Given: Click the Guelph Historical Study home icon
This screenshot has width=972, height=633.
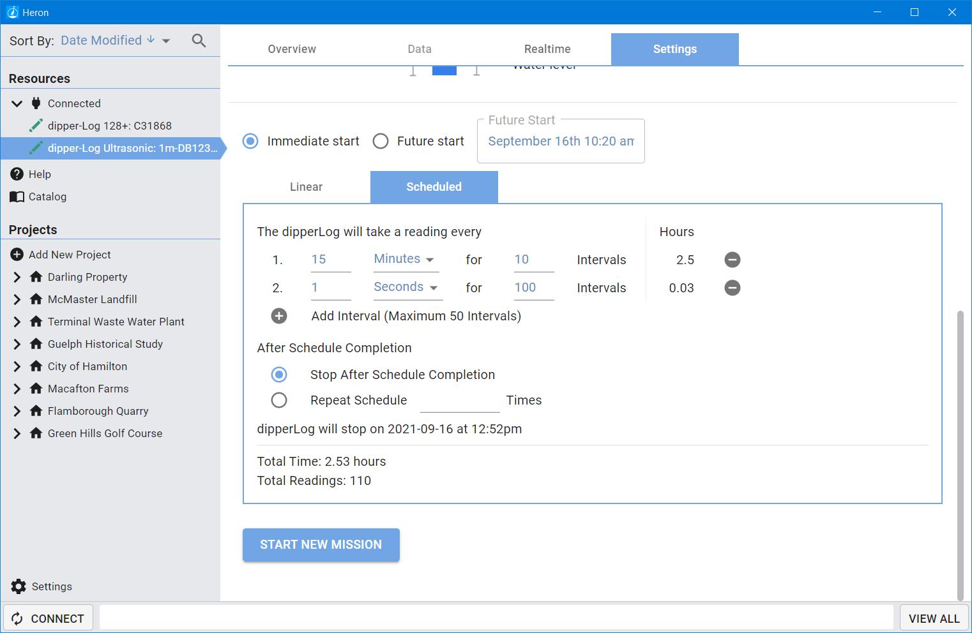Looking at the screenshot, I should [x=36, y=344].
